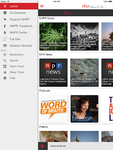The width and height of the screenshot is (113, 150).
Task: Play the Word of Mouth stream
Action: [x=43, y=146]
